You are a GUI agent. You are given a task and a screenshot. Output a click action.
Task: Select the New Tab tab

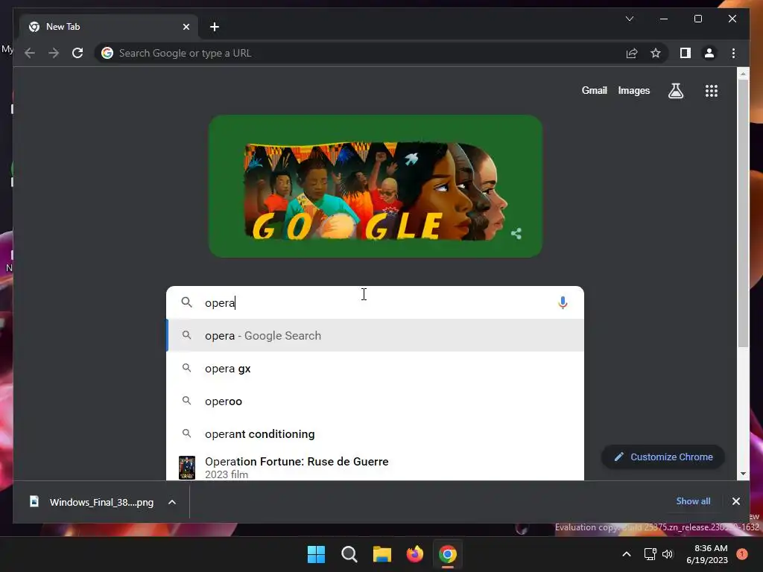click(108, 27)
